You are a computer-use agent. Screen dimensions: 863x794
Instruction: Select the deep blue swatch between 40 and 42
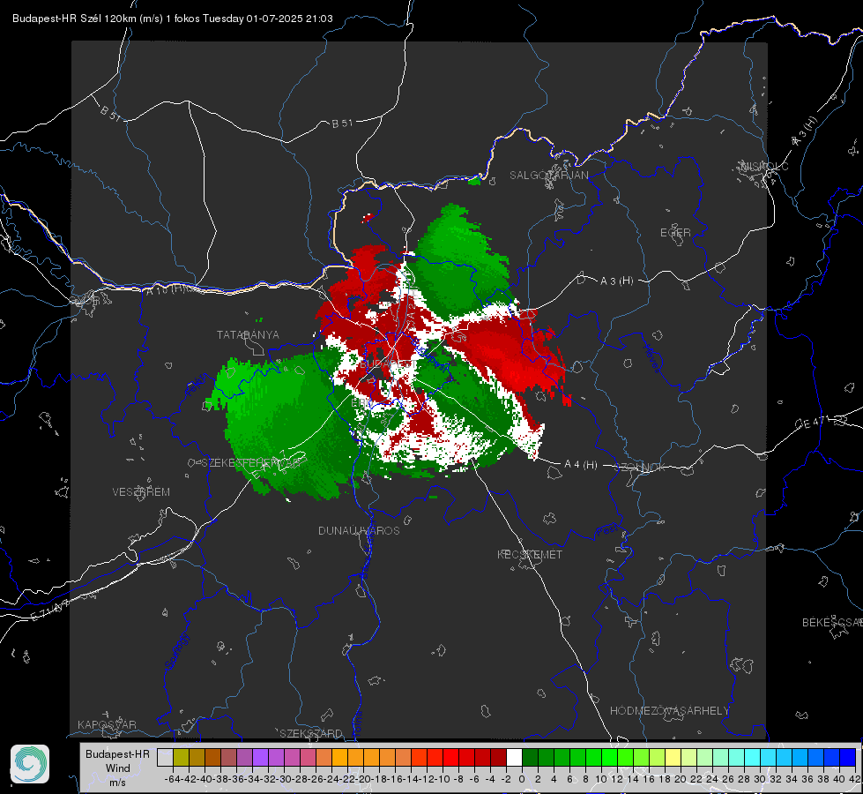(848, 758)
